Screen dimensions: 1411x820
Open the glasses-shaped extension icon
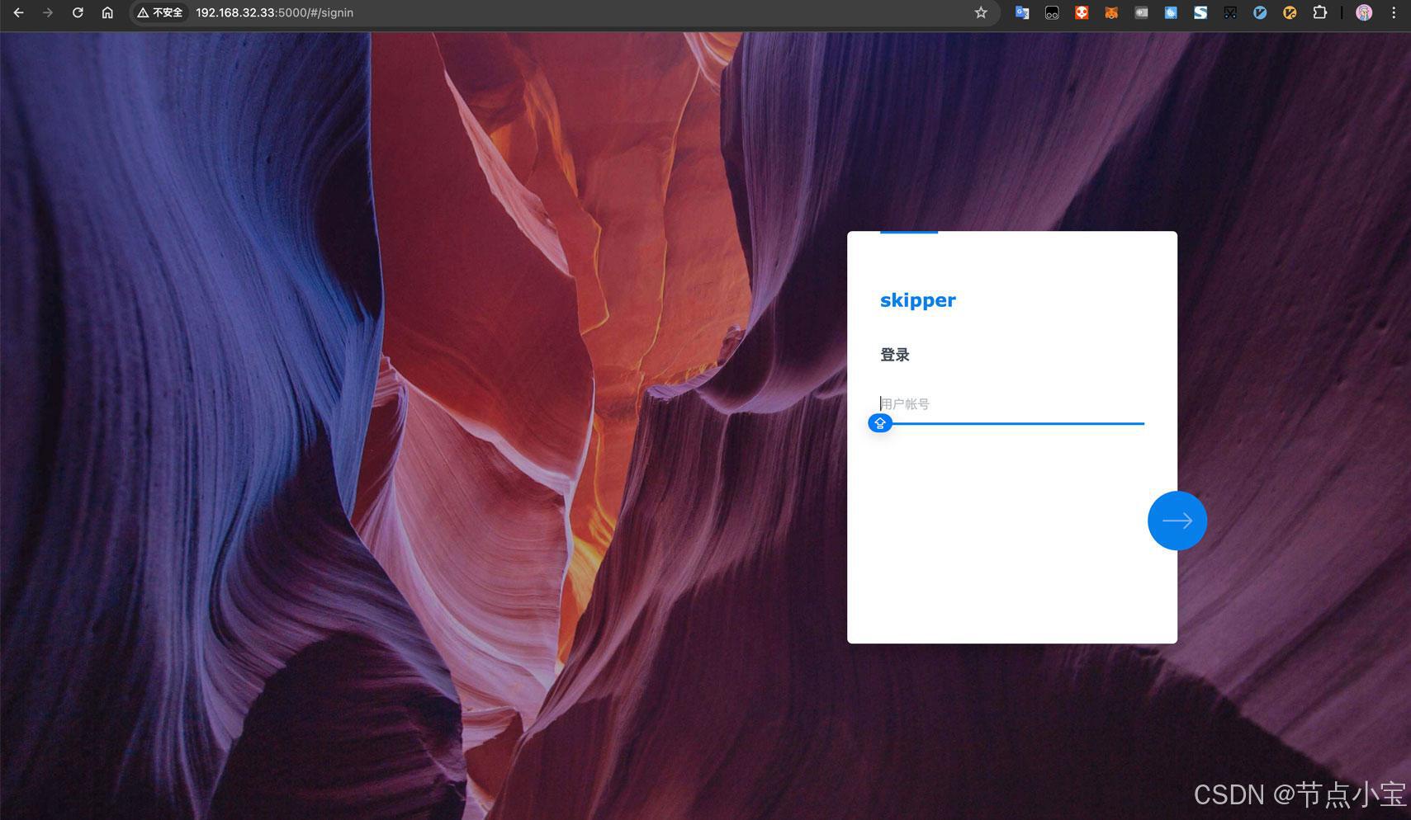[x=1052, y=12]
